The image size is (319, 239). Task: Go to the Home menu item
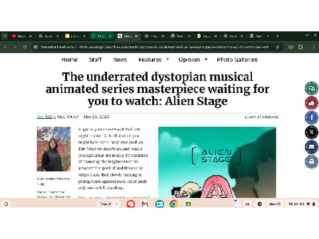70,60
